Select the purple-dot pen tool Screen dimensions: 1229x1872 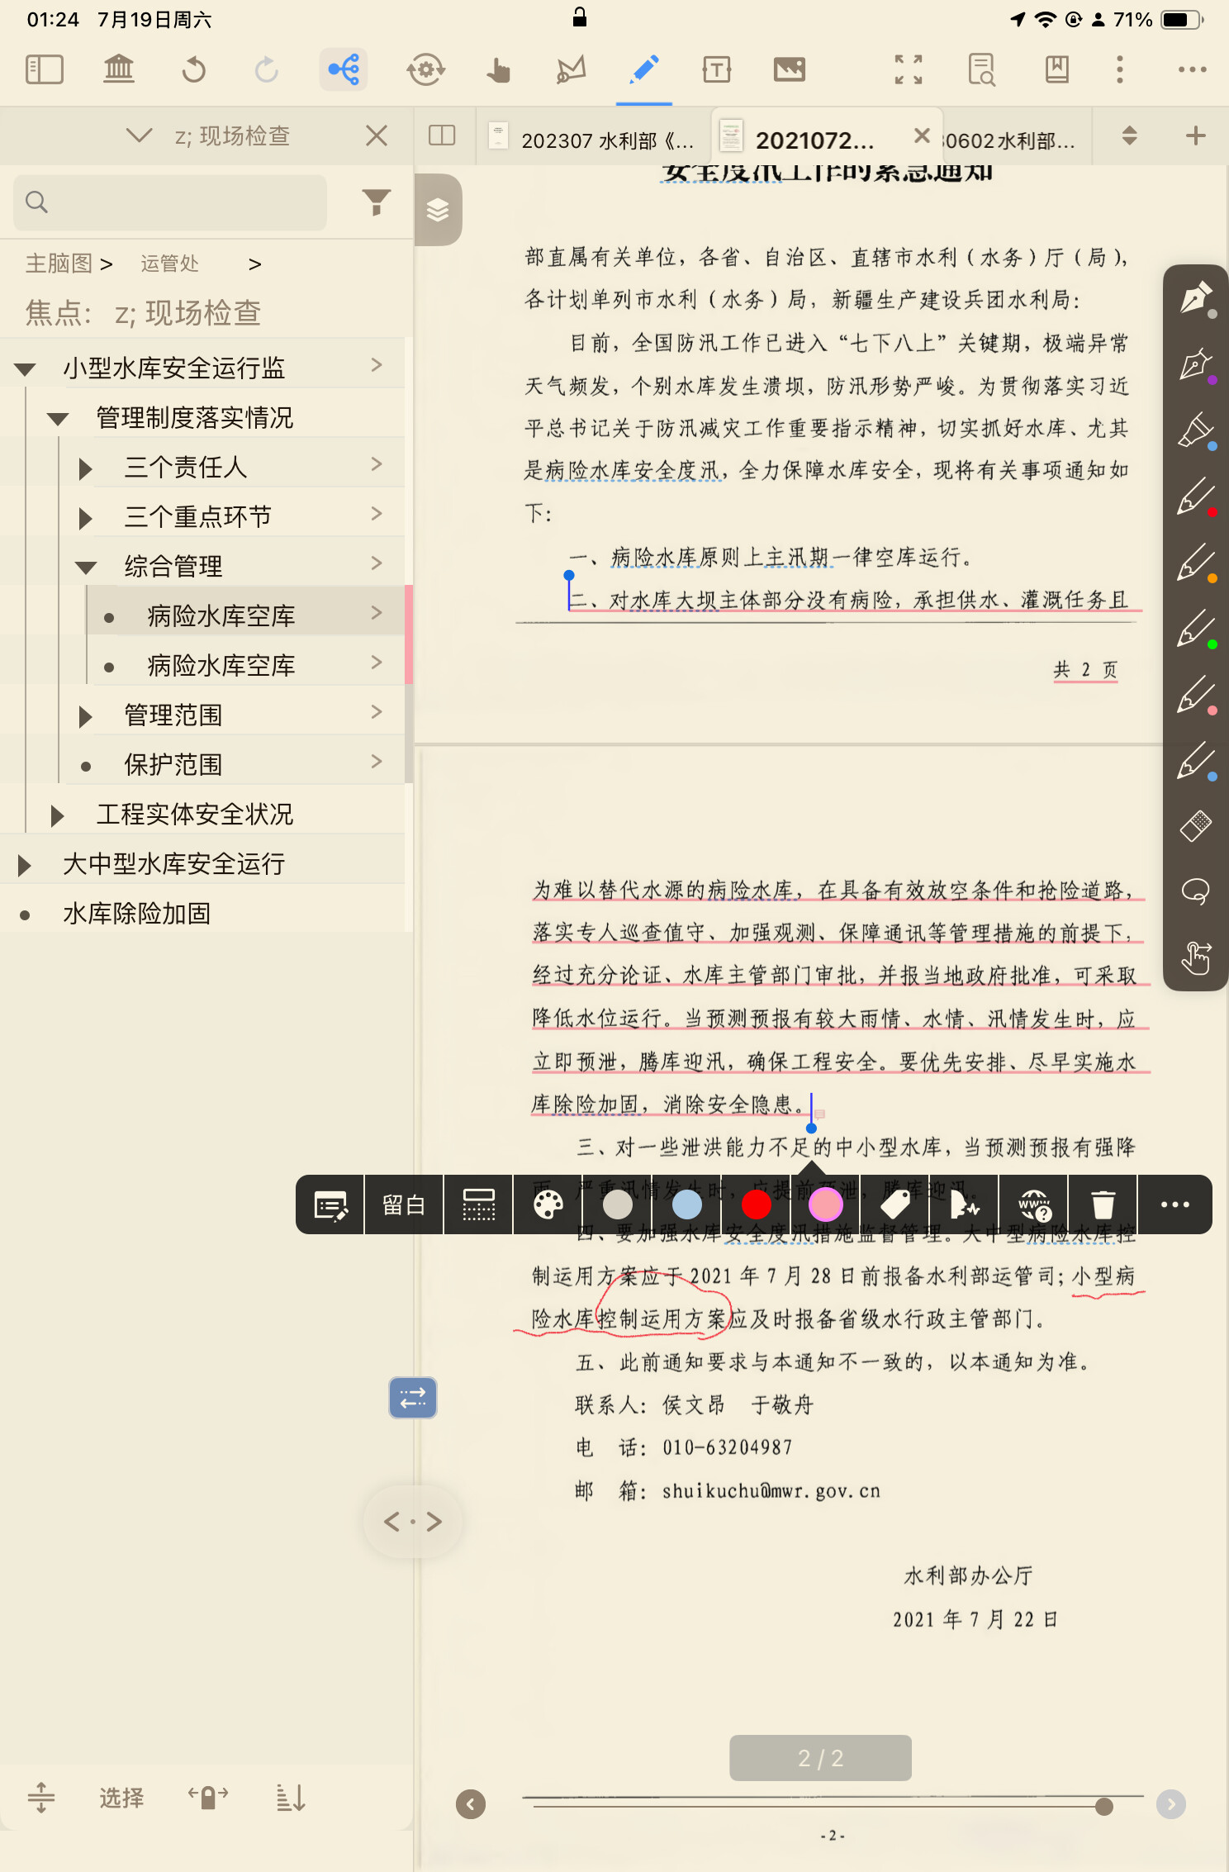[x=1195, y=363]
